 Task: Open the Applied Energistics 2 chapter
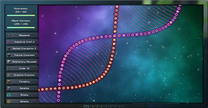(x=22, y=48)
